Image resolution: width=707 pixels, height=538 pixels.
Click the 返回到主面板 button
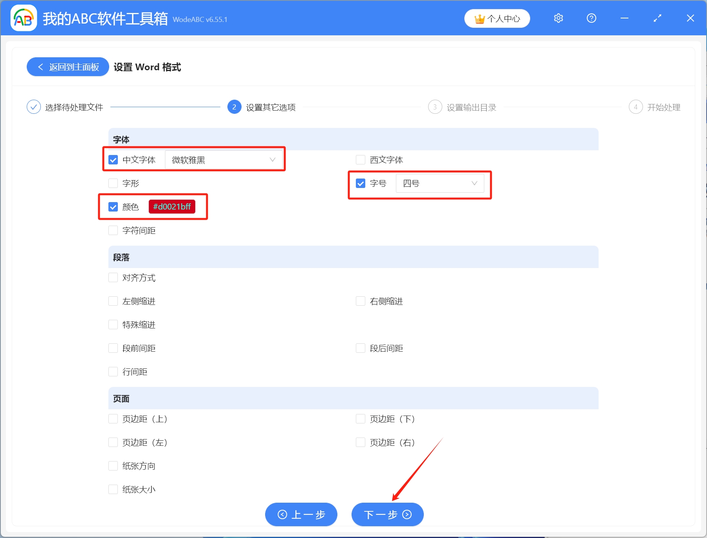click(x=68, y=67)
